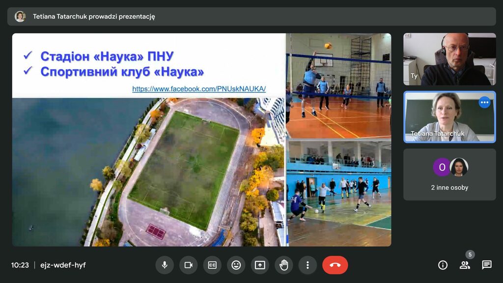Click slide text Спортивний клуб «Наука»
Screen dimensions: 503x283
coord(122,72)
